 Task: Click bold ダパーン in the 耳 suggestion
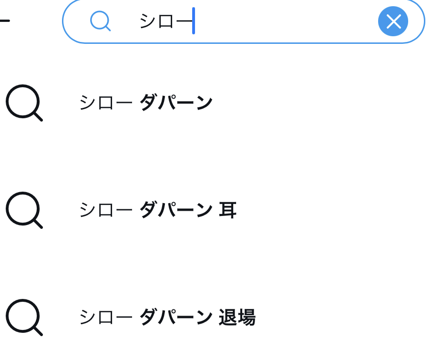175,210
